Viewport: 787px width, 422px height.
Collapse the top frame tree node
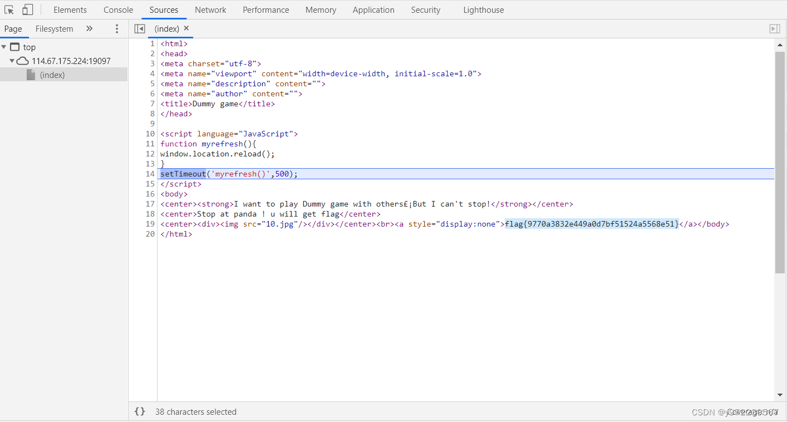pos(4,47)
